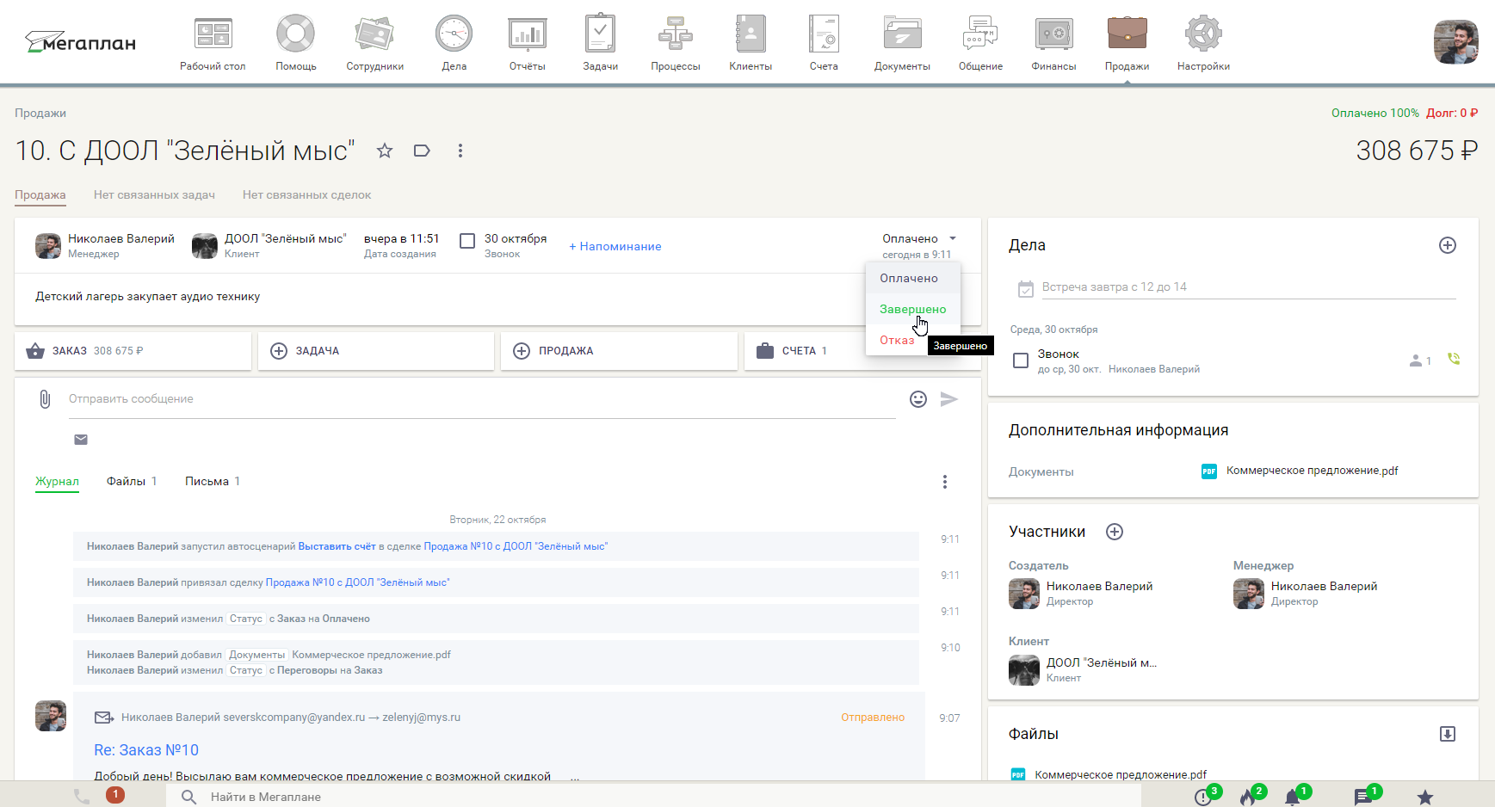Open overdue alerts icon with badge 3
Screen dimensions: 1495x807
1203,797
